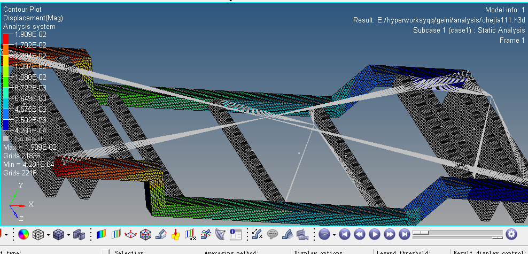Jump to first animation frame
The width and height of the screenshot is (528, 254).
pos(344,234)
